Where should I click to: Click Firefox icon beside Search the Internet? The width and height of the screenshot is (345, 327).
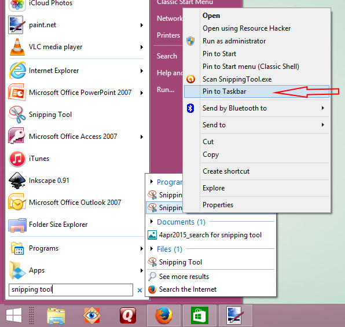[x=152, y=289]
